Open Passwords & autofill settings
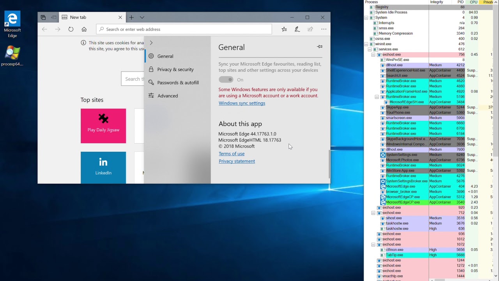 click(177, 83)
